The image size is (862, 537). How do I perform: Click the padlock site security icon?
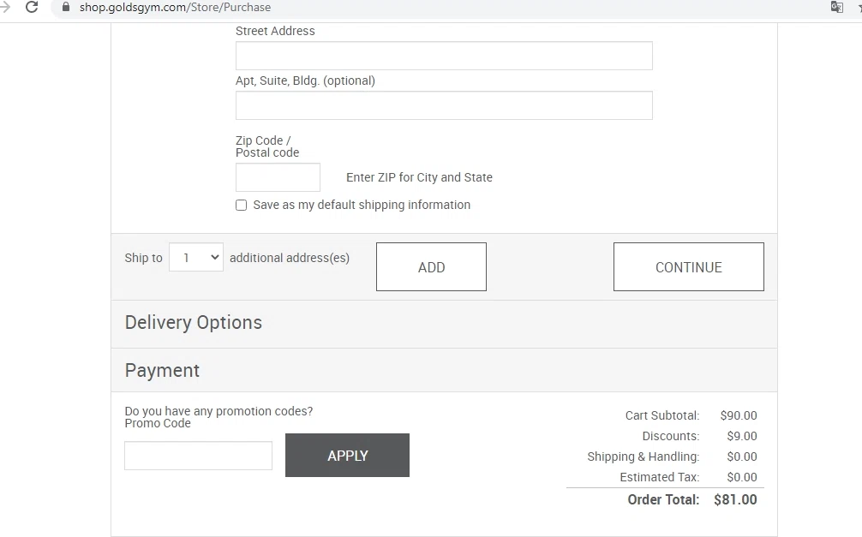coord(66,7)
